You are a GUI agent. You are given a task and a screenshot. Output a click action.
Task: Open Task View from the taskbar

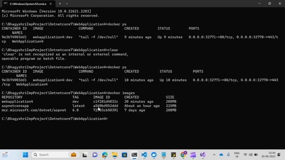tap(85, 155)
